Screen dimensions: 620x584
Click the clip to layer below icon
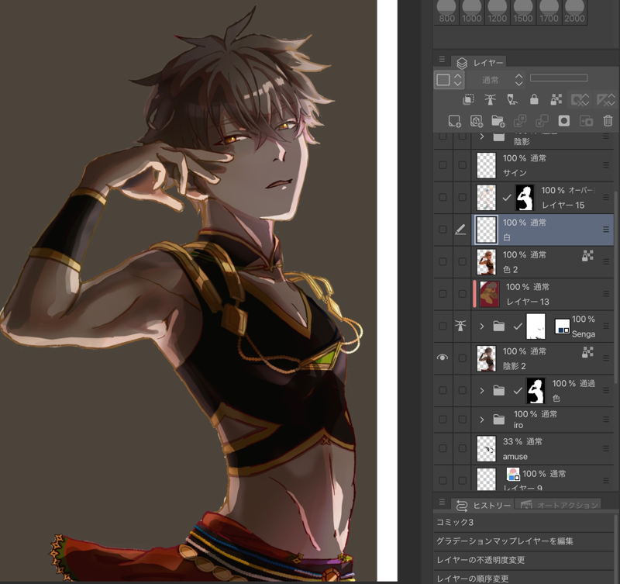click(468, 99)
